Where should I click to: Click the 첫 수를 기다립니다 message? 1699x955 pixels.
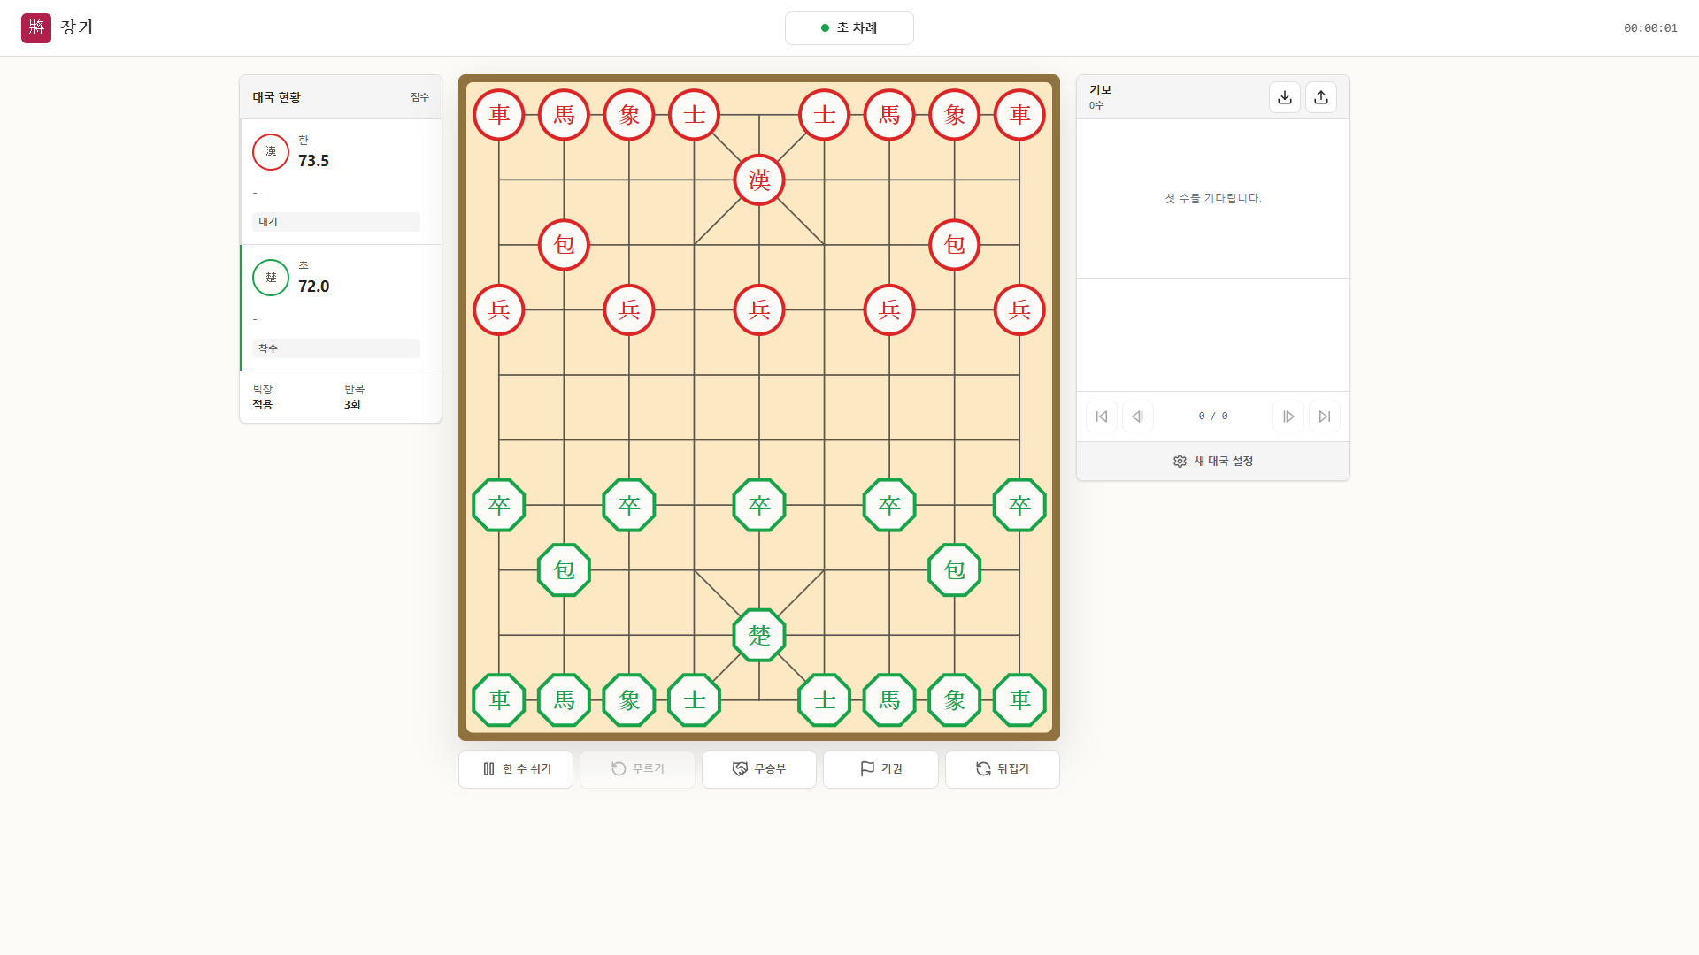1213,199
